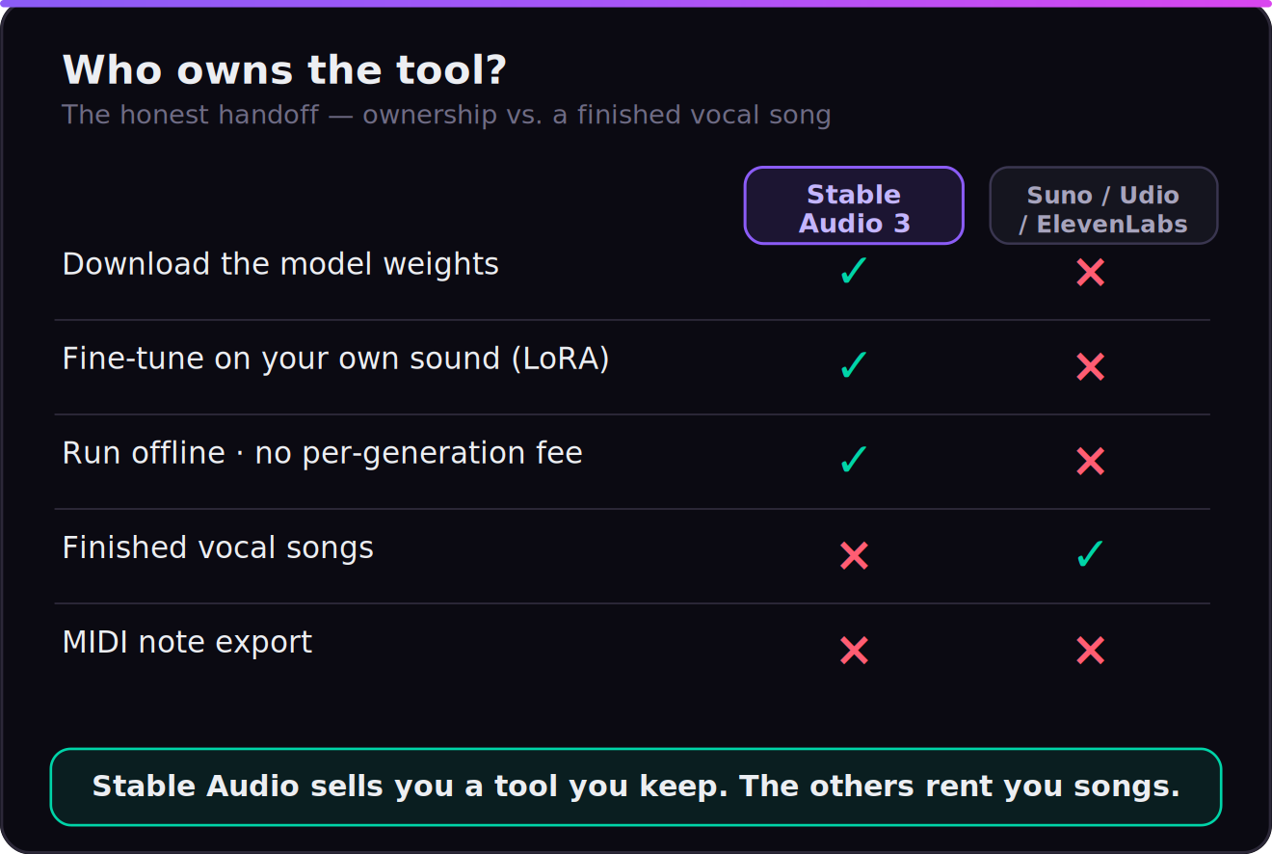Click the Stable Audio 3 column header

tap(854, 205)
